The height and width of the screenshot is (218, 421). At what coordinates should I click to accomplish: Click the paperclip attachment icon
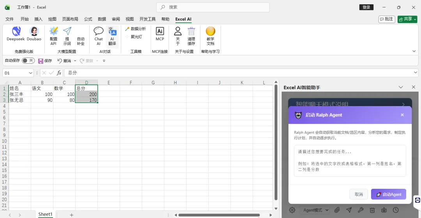coord(337,210)
